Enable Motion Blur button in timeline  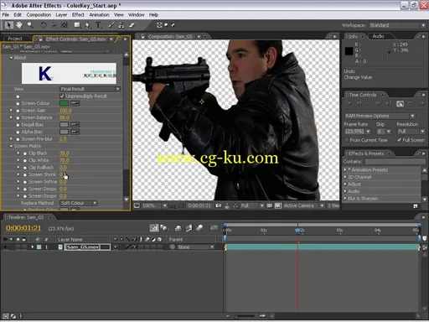click(199, 228)
